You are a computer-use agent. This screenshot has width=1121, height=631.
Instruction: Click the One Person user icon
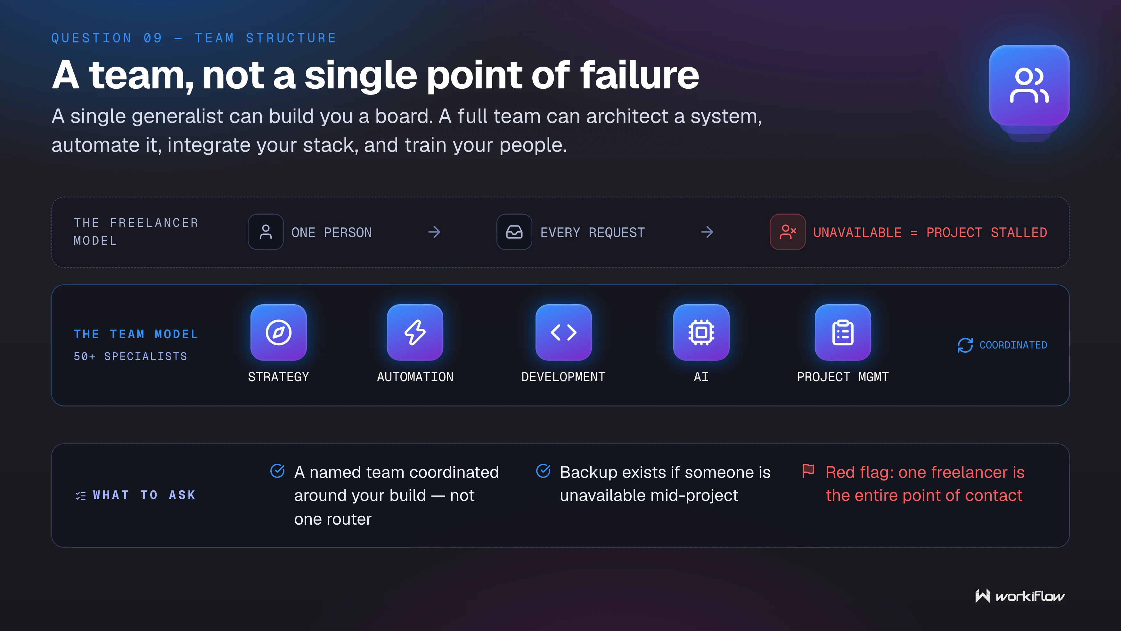click(266, 232)
